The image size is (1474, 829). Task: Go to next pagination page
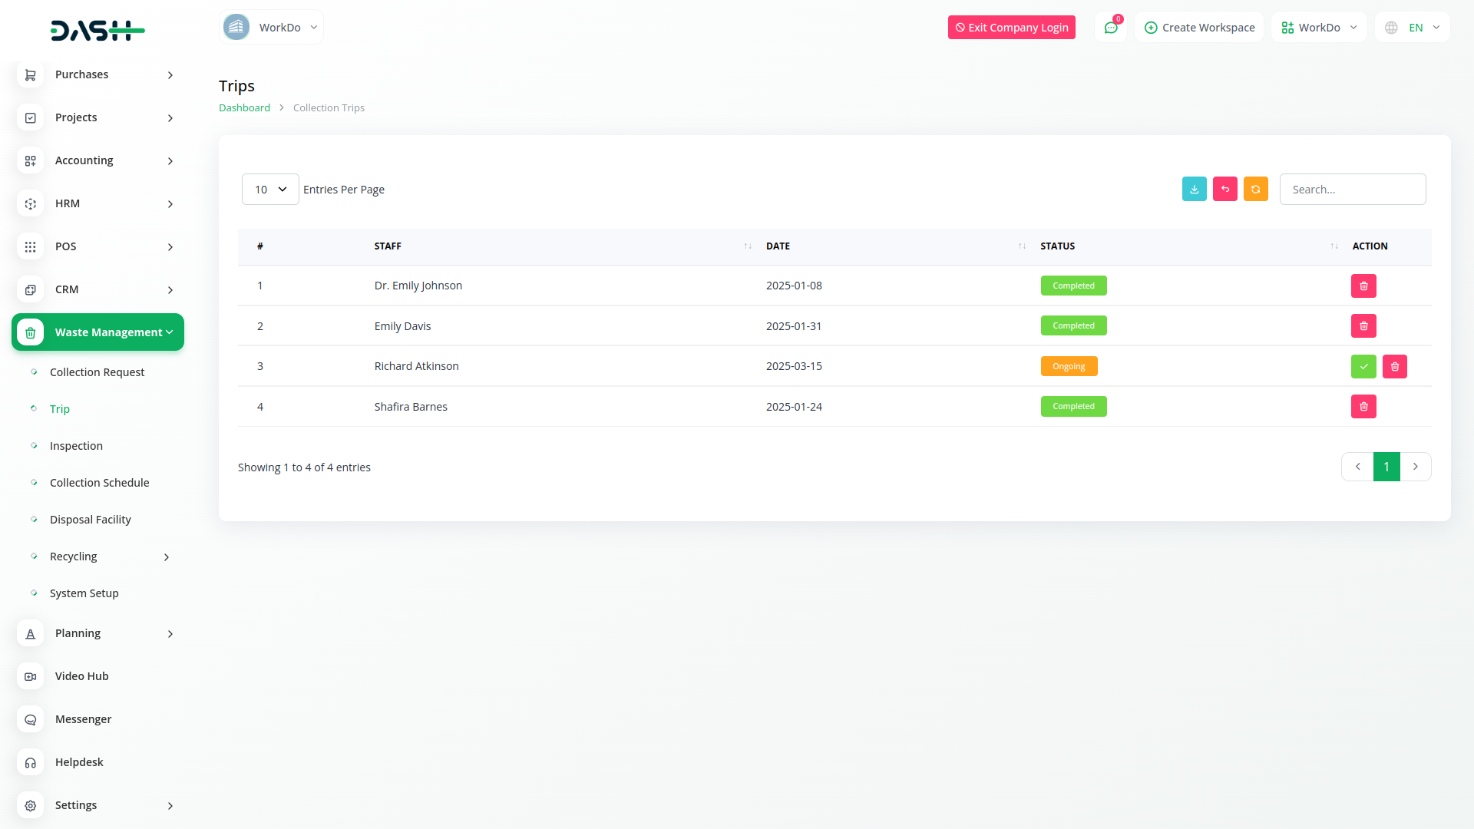coord(1415,467)
